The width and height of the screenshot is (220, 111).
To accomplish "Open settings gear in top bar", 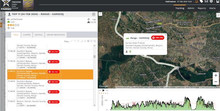I will point(211,2).
